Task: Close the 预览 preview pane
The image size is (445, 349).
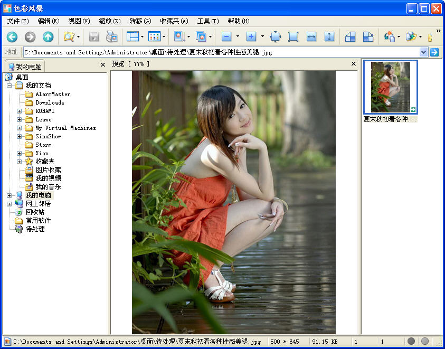Action: point(354,64)
